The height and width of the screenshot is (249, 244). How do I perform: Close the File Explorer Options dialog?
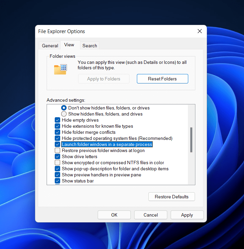(x=199, y=31)
